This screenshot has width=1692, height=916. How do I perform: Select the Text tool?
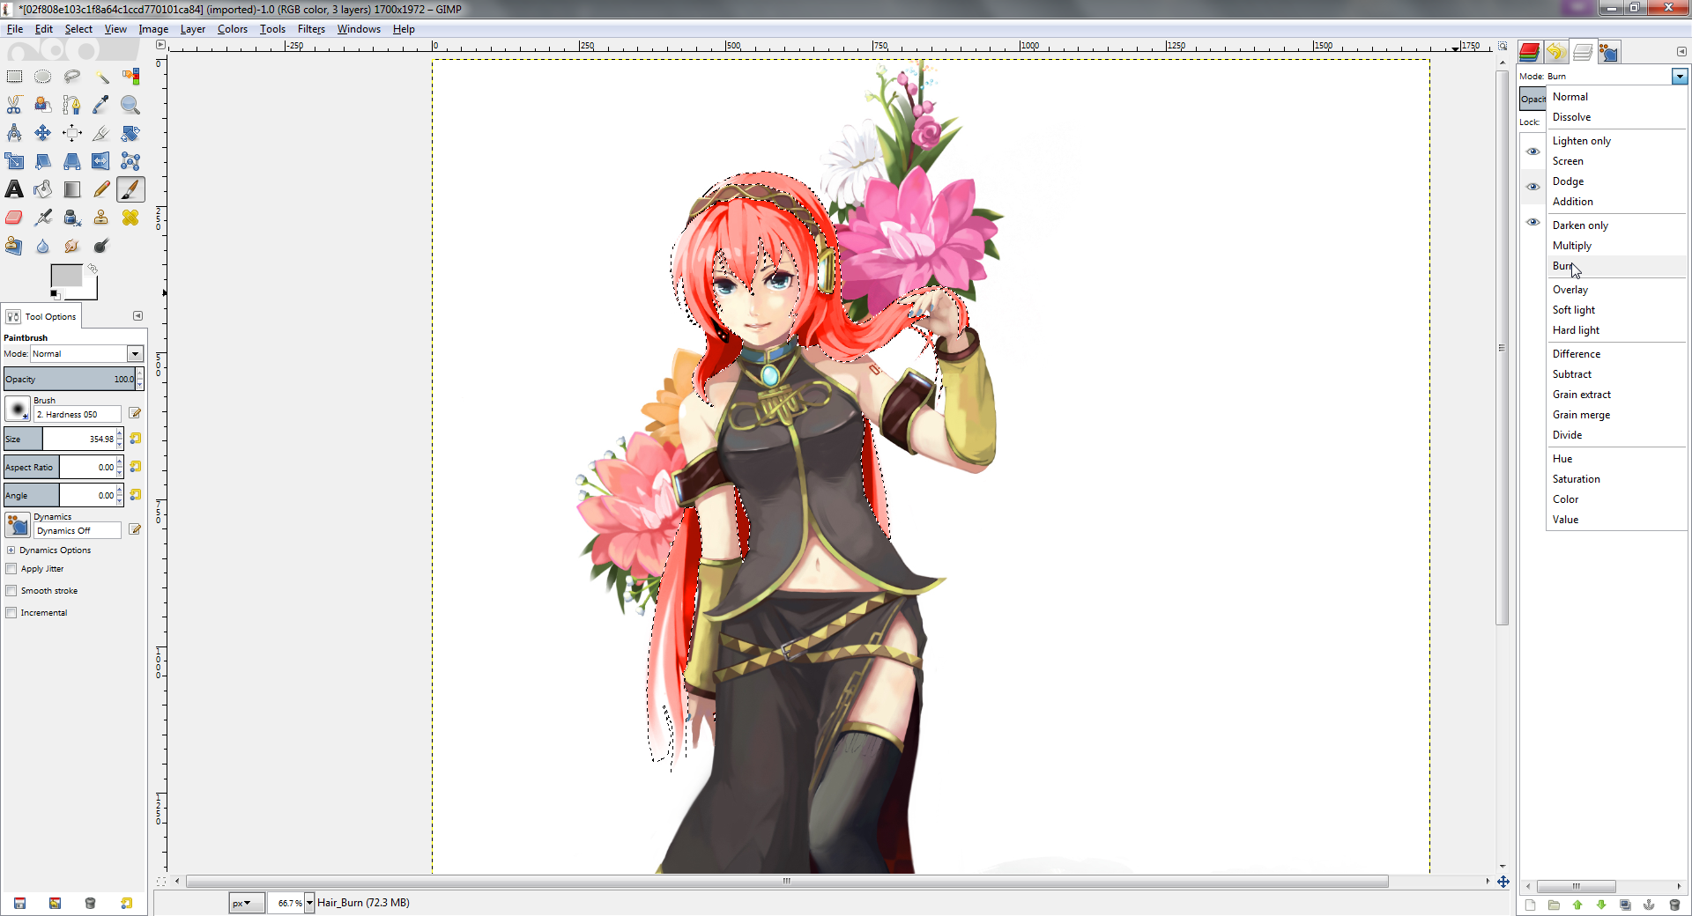point(14,189)
